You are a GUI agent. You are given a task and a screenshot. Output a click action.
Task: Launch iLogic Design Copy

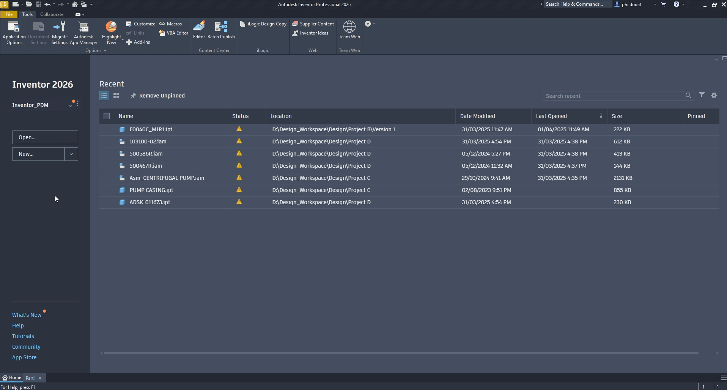tap(263, 24)
